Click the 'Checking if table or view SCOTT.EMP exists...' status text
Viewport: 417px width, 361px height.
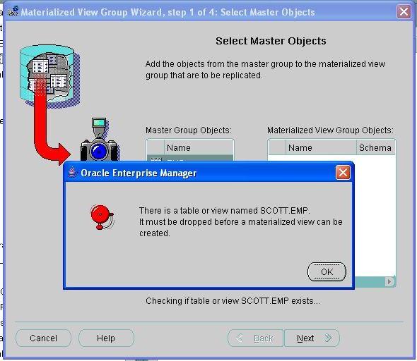click(x=233, y=301)
